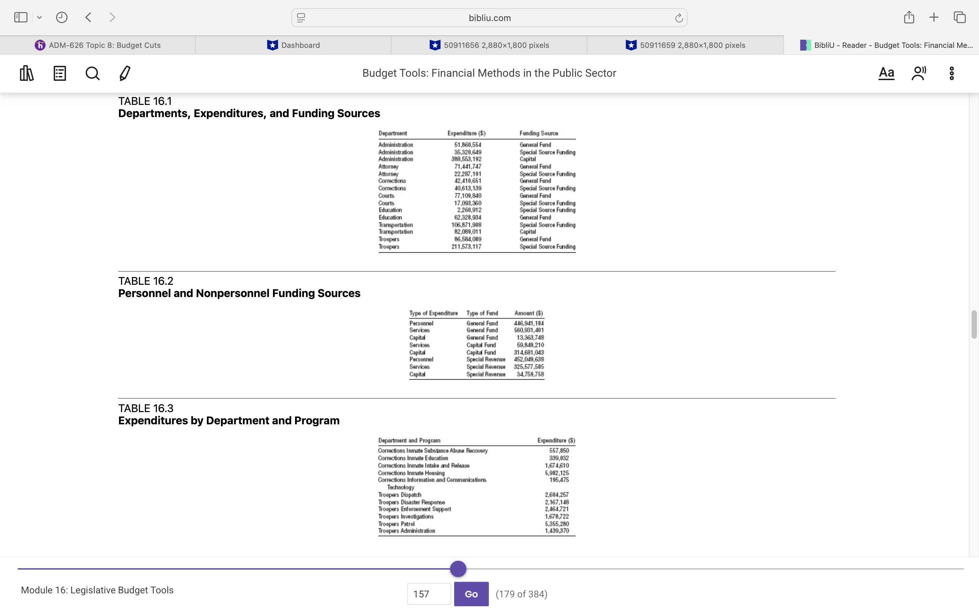Open the Share menu in Safari
The image size is (979, 611).
click(x=909, y=17)
